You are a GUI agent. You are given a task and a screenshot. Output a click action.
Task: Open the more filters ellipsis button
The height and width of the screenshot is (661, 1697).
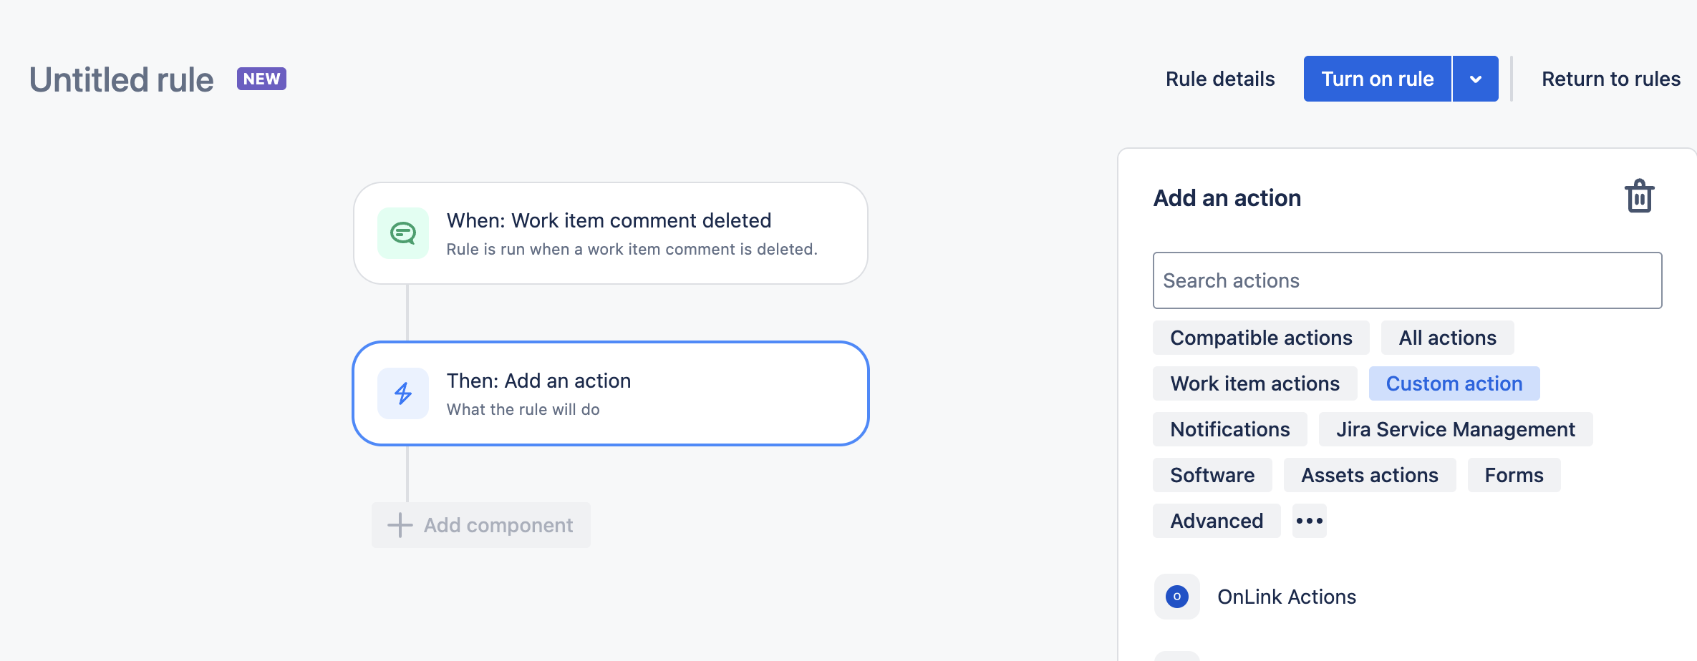point(1310,521)
